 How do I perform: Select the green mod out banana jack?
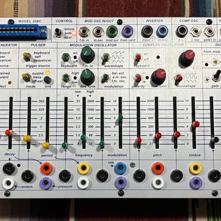112,31
